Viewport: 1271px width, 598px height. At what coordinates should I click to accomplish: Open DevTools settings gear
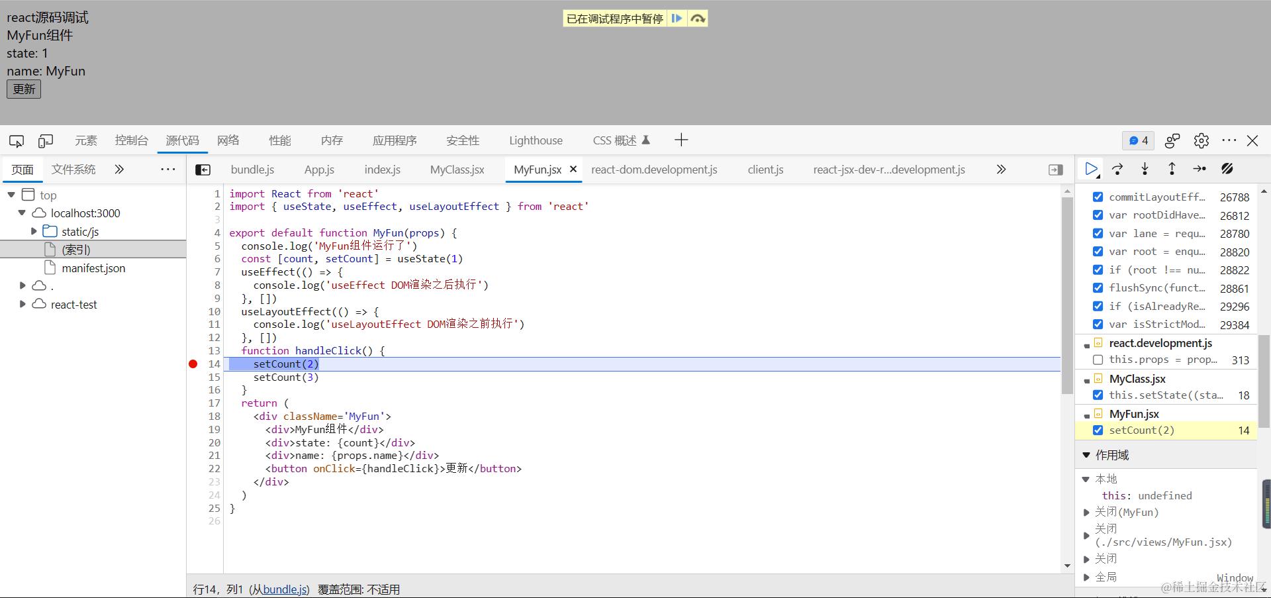[1200, 140]
